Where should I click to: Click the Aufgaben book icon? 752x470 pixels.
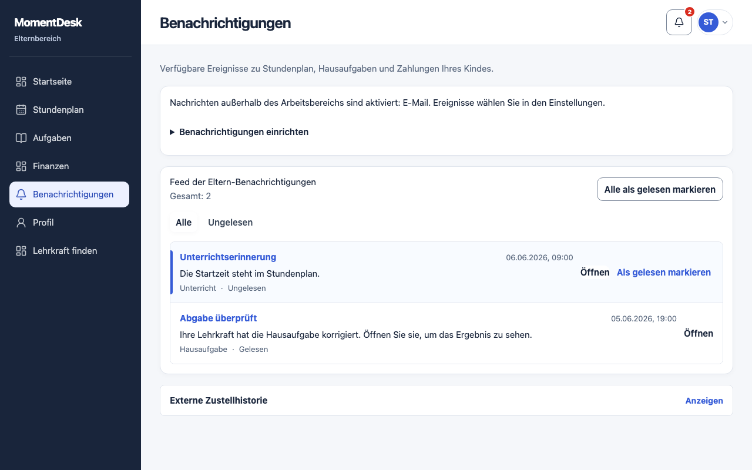tap(21, 138)
